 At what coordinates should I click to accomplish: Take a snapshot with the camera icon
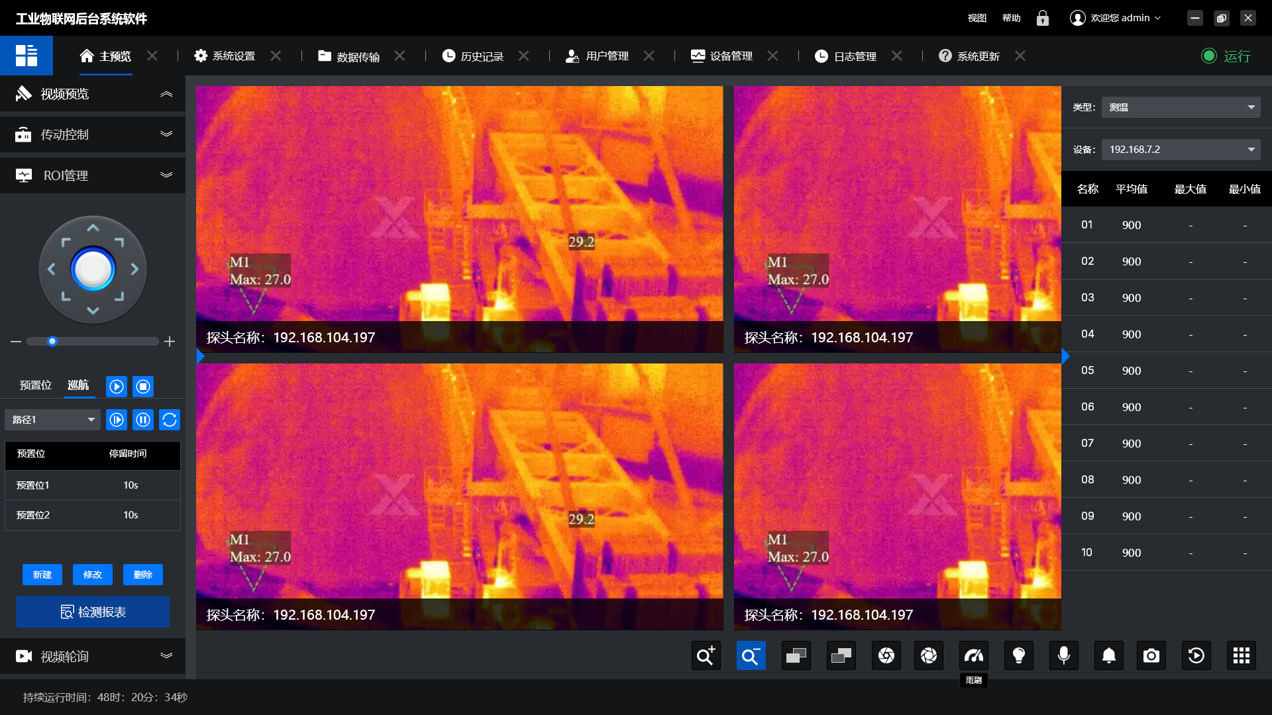tap(1151, 655)
